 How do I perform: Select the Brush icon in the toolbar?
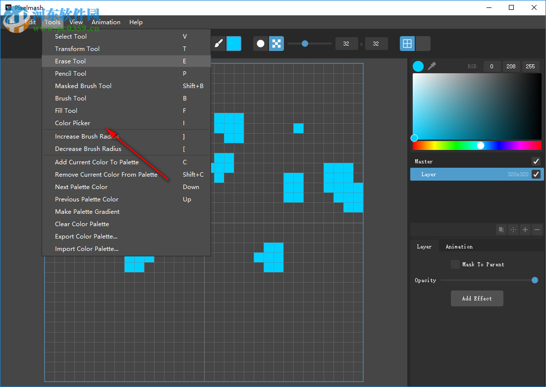218,44
